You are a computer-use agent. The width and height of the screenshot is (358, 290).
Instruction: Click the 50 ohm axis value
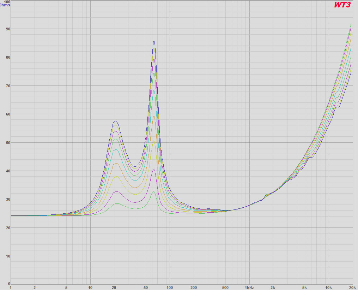tap(8, 143)
